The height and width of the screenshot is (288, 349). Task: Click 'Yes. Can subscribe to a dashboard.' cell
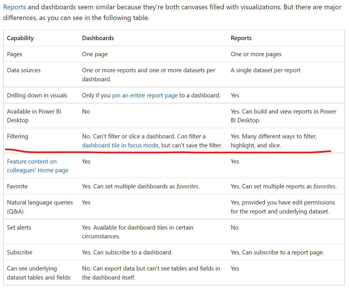tap(127, 252)
